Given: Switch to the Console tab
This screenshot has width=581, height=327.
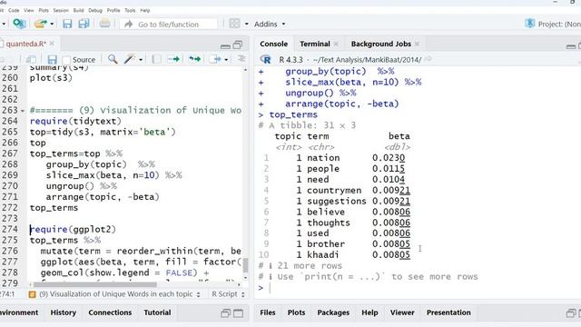Looking at the screenshot, I should pos(273,44).
